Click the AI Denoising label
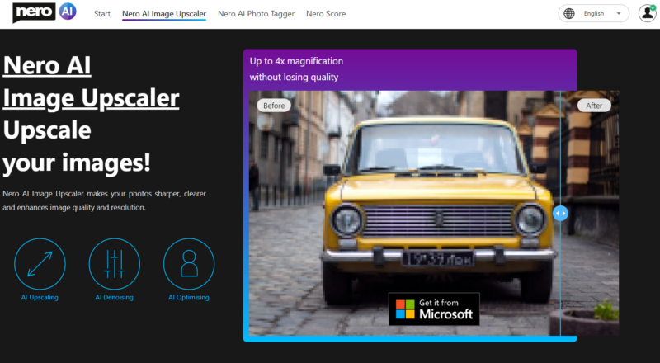The image size is (660, 363). (114, 297)
